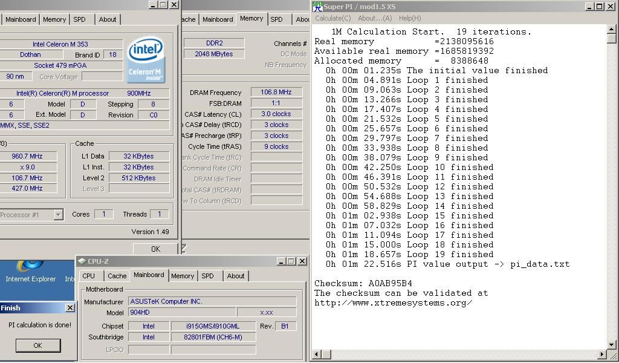Screen dimensions: 619x363
Task: Maximize the Super PI window
Action: point(599,6)
